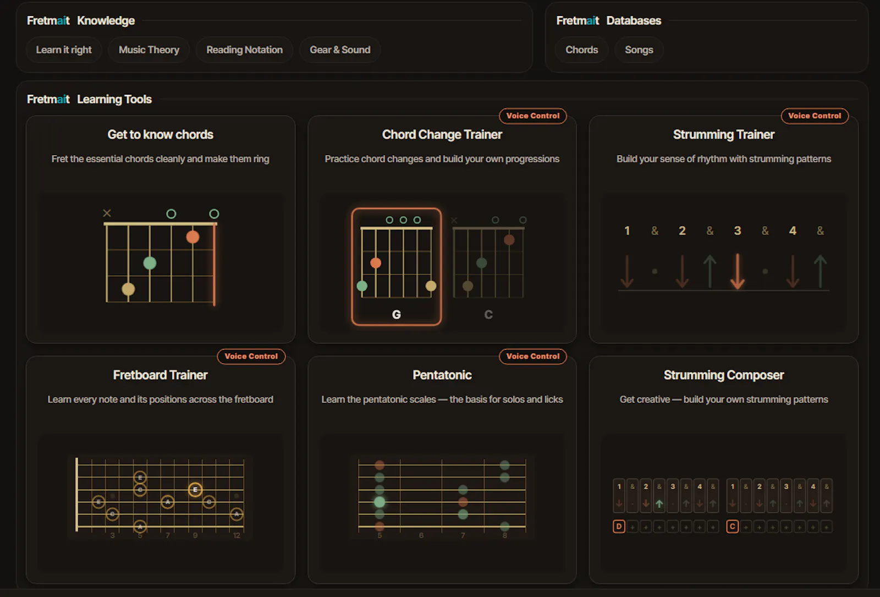Click Voice Control badge on Strumming Trainer
Screen dimensions: 880x597
(815, 116)
